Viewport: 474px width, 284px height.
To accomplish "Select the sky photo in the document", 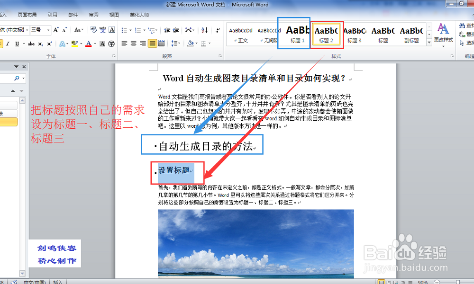I will pyautogui.click(x=256, y=243).
